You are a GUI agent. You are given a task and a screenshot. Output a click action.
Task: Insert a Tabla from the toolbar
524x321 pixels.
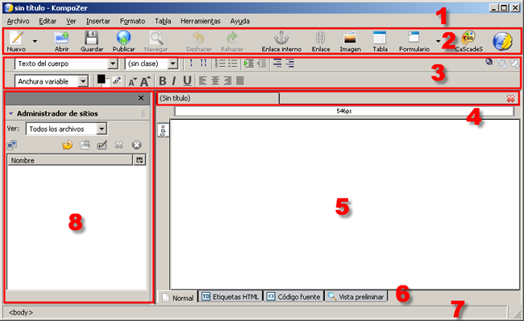click(380, 38)
